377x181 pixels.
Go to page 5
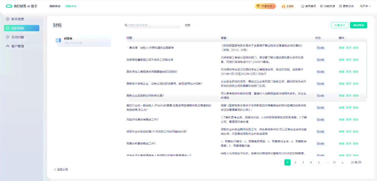point(319,163)
